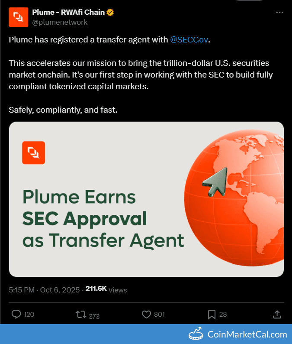Bookmark this Plume tweet

pyautogui.click(x=212, y=314)
